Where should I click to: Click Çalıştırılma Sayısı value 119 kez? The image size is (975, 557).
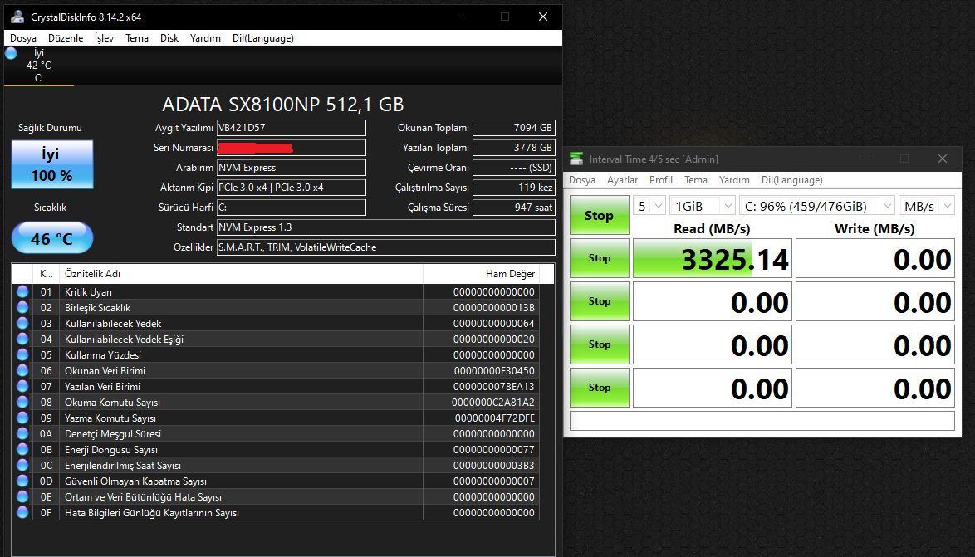pos(513,187)
